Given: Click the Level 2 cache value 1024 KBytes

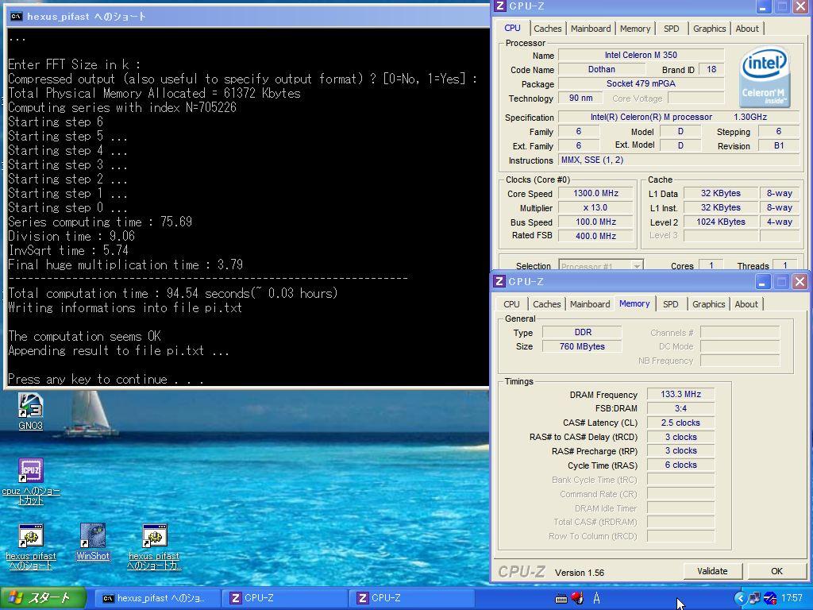Looking at the screenshot, I should click(721, 222).
